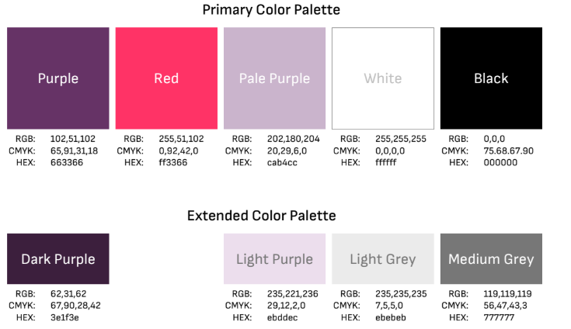Click the Primary Color Palette heading
Screen dimensions: 571x329
click(x=271, y=10)
